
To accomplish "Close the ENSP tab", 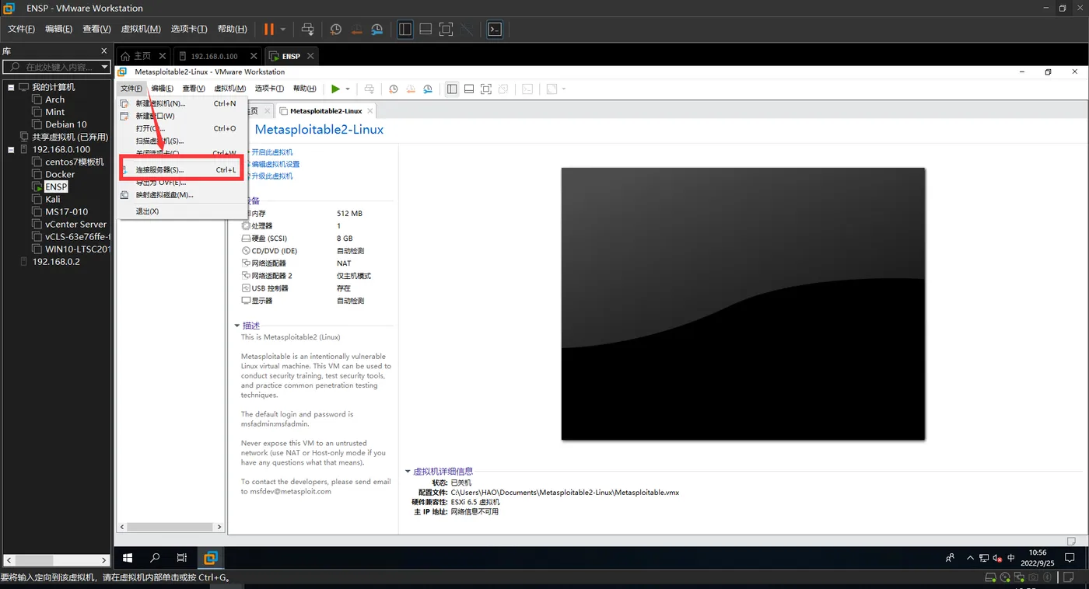I will pos(310,56).
